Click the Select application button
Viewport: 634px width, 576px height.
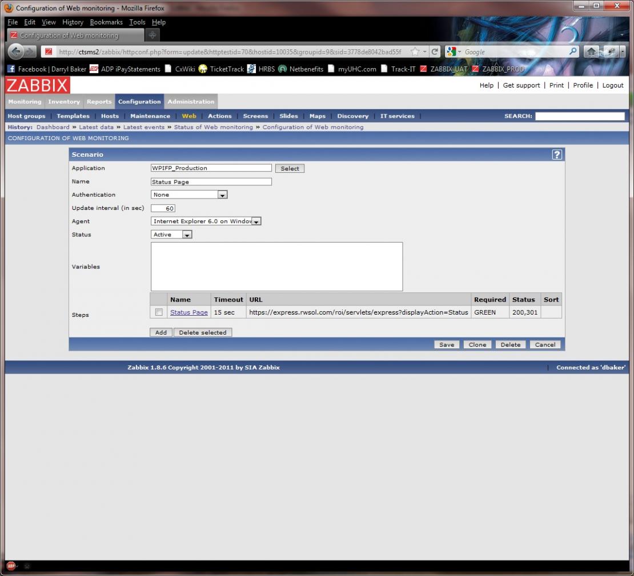pos(290,168)
